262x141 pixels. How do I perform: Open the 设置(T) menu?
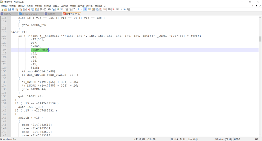point(56,6)
